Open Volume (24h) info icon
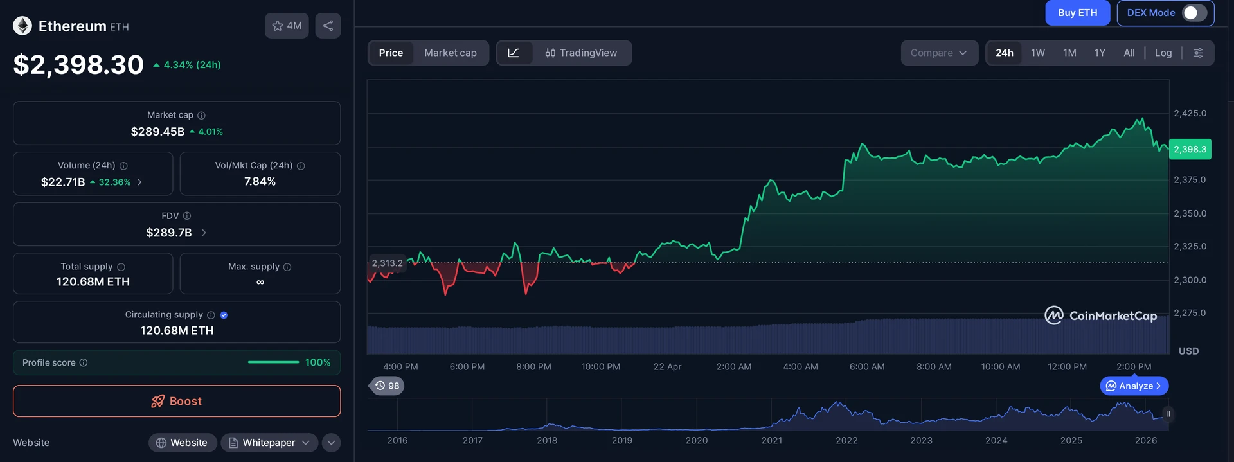1234x462 pixels. [x=123, y=166]
